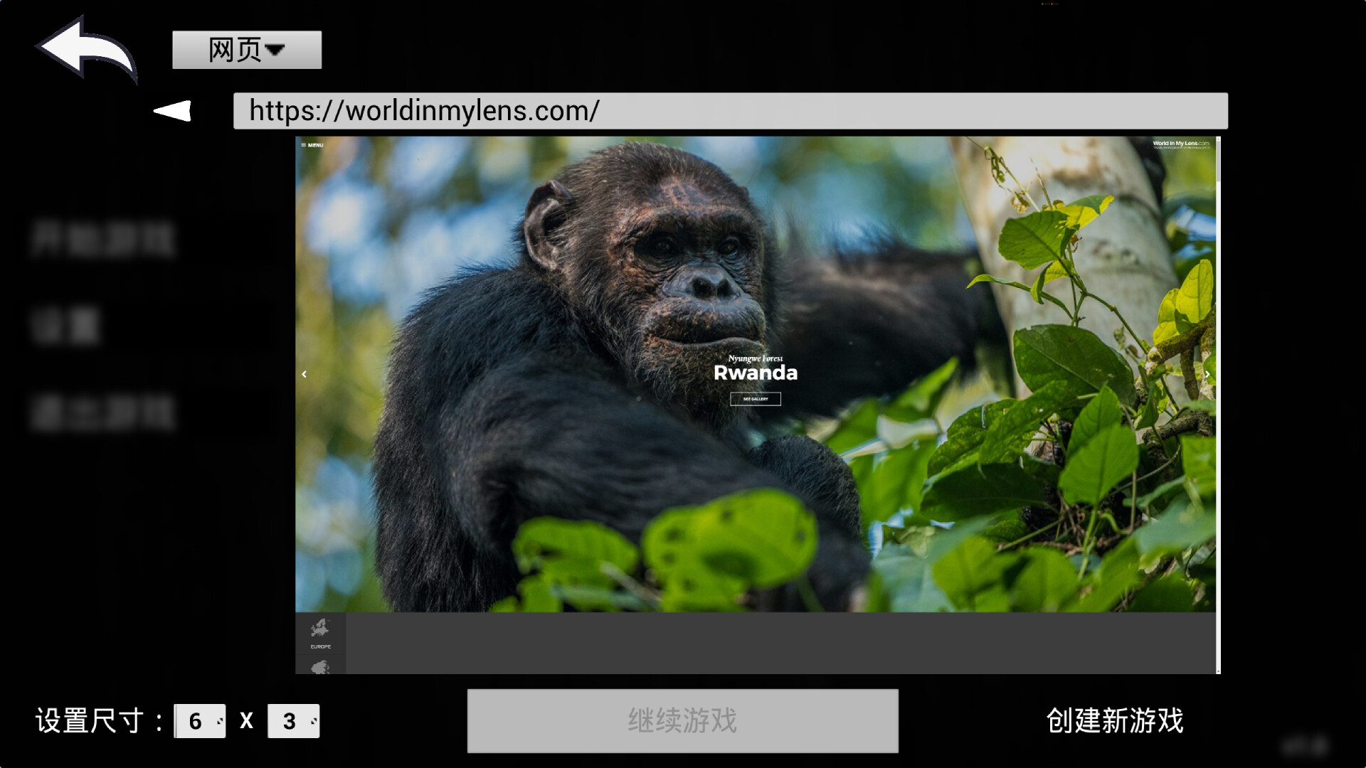Click the partially visible continent icon below Europe
This screenshot has height=768, width=1366.
point(320,667)
